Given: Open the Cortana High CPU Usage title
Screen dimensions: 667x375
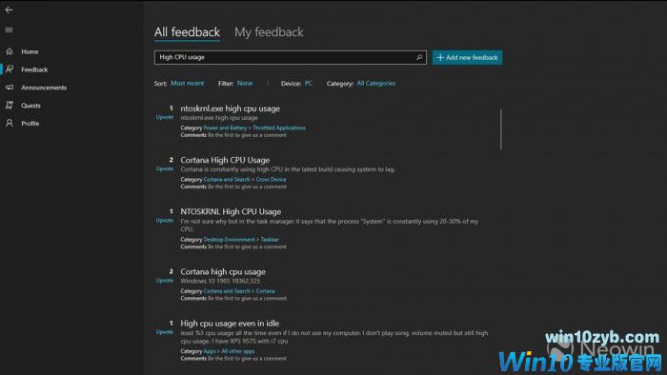Looking at the screenshot, I should tap(225, 160).
